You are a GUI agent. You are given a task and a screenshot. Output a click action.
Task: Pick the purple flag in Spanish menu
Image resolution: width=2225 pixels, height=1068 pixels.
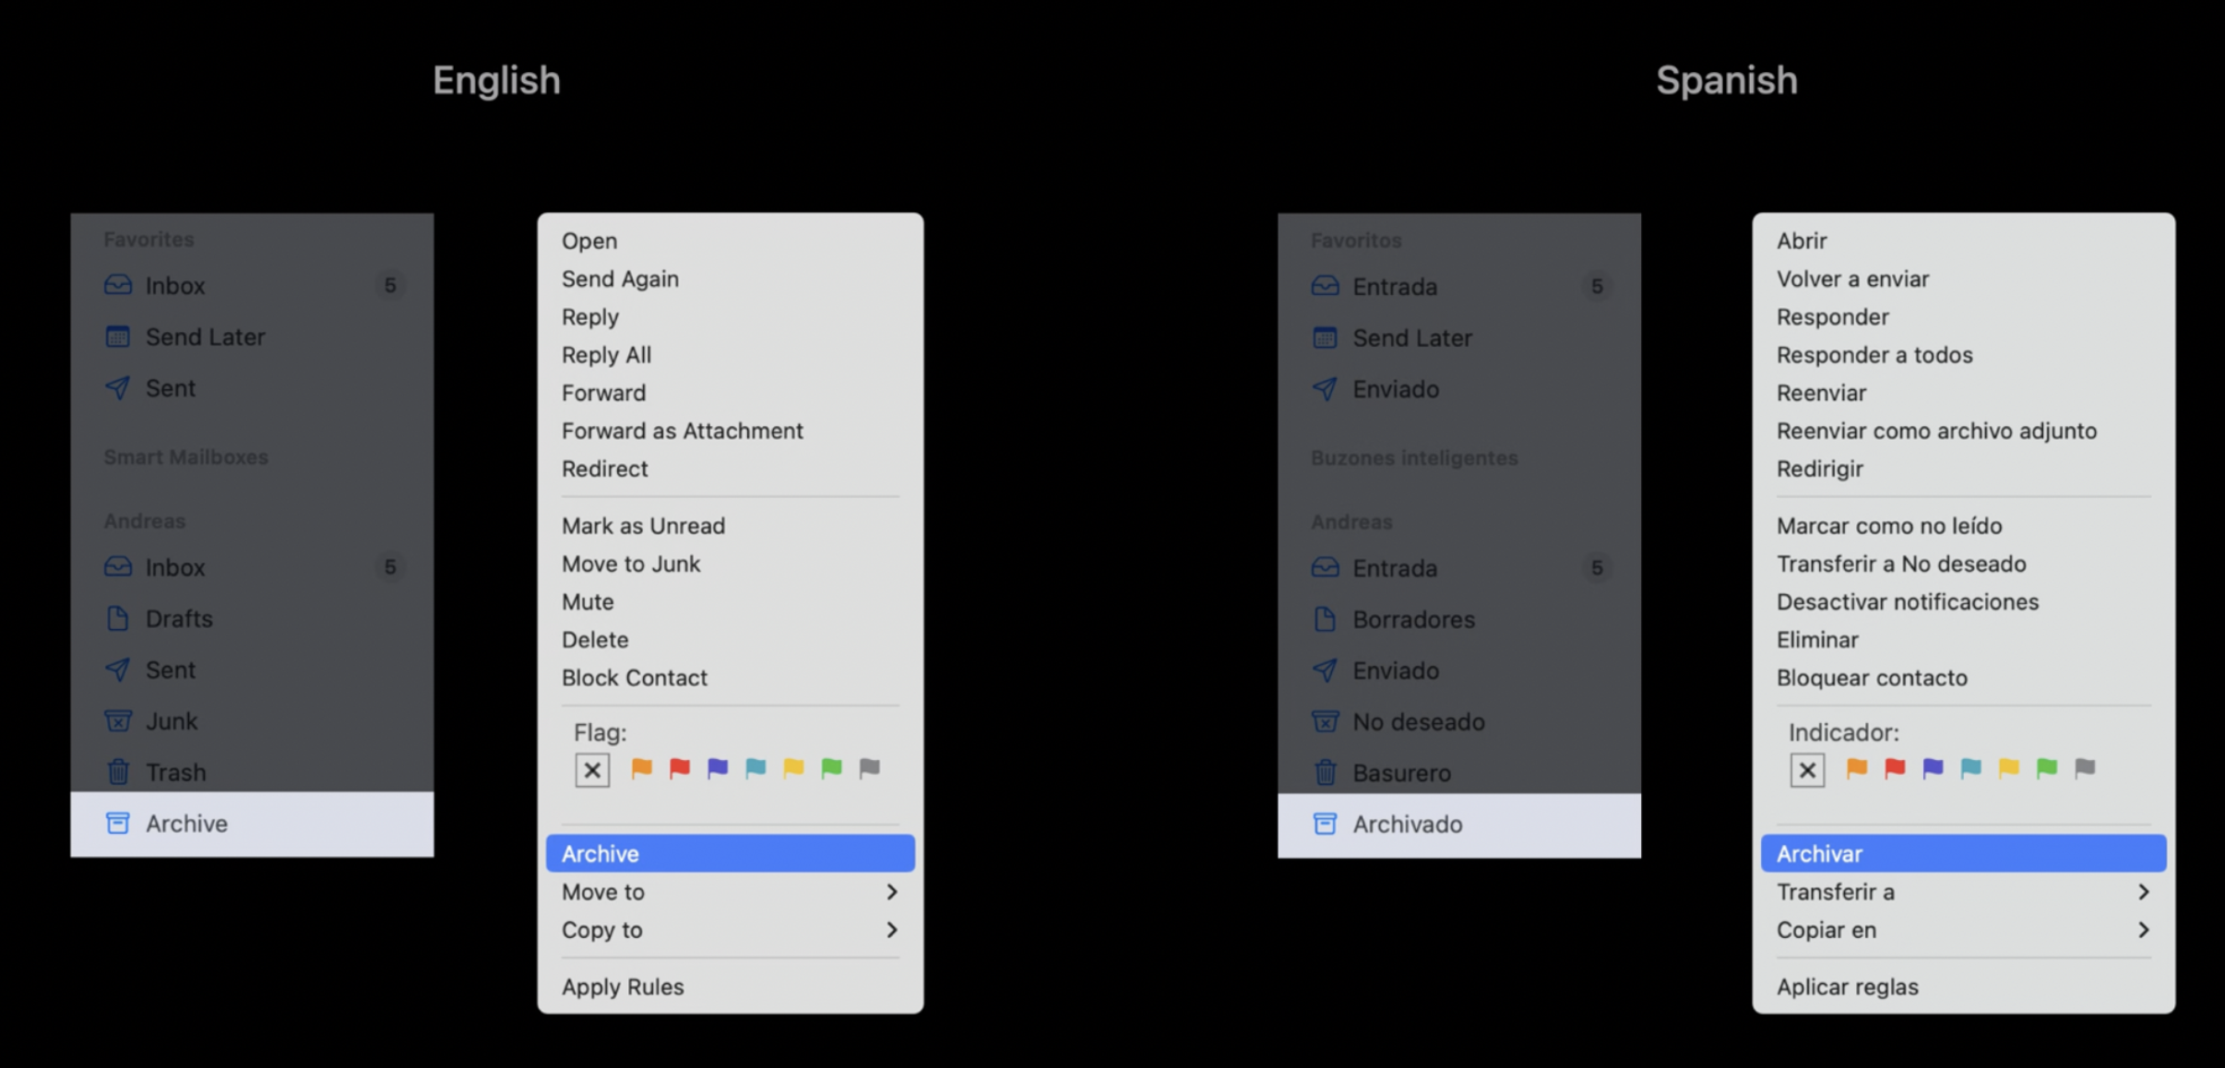(x=1933, y=768)
